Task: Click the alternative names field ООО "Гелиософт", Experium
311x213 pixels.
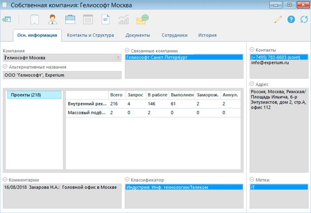Action: (x=62, y=75)
